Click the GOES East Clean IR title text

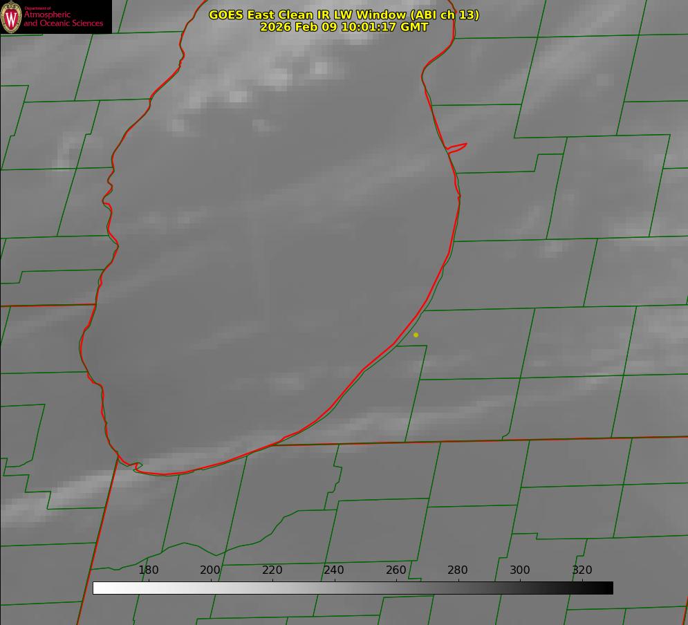(344, 15)
